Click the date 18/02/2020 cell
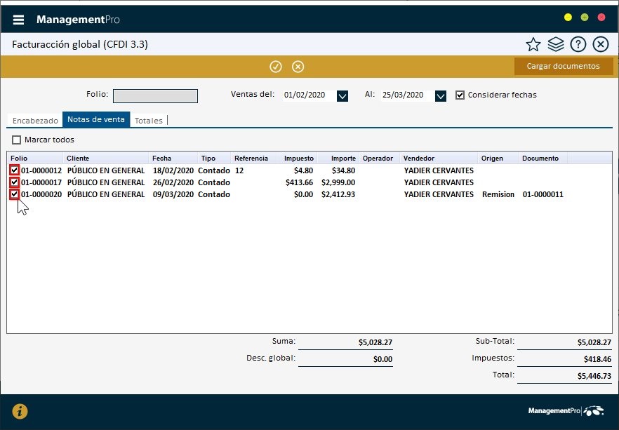 (x=173, y=171)
